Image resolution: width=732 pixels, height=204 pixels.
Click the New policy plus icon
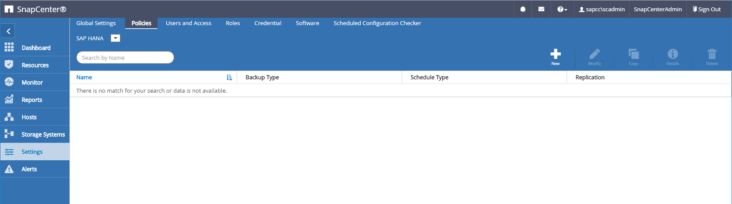point(555,54)
